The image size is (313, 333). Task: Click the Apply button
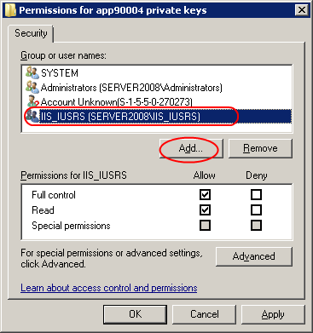tap(273, 314)
